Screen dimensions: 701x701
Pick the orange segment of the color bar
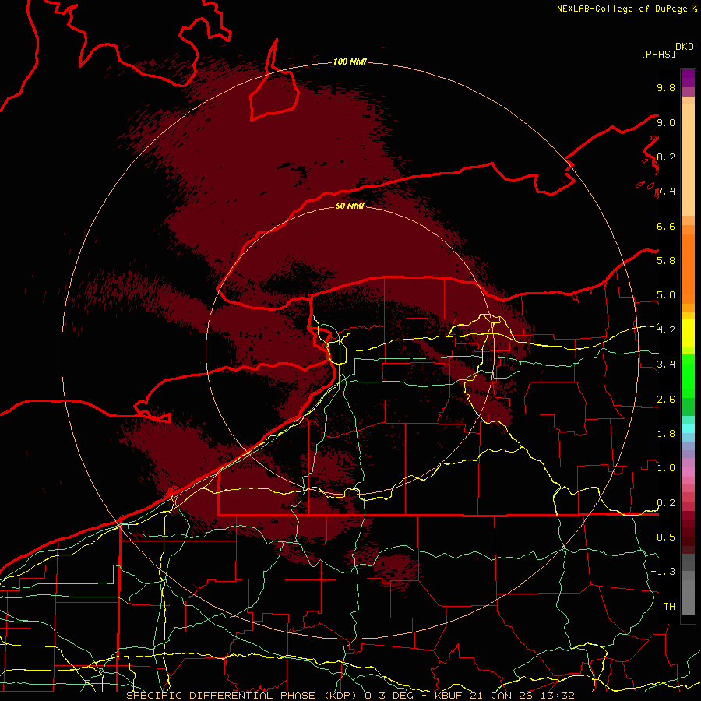tap(688, 269)
